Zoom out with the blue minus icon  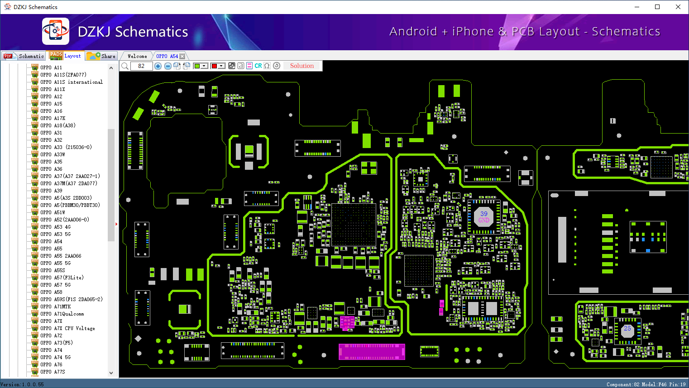click(x=168, y=66)
